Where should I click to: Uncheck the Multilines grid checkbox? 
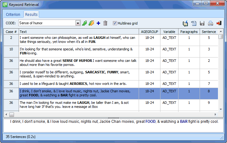click(115, 23)
